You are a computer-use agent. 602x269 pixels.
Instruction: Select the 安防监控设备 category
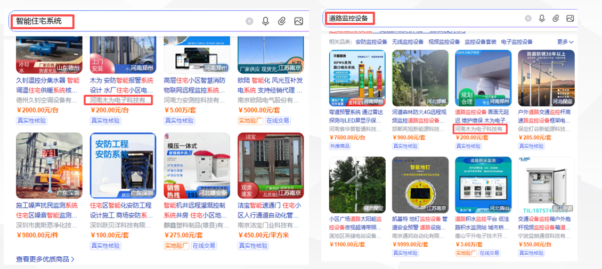tap(371, 42)
